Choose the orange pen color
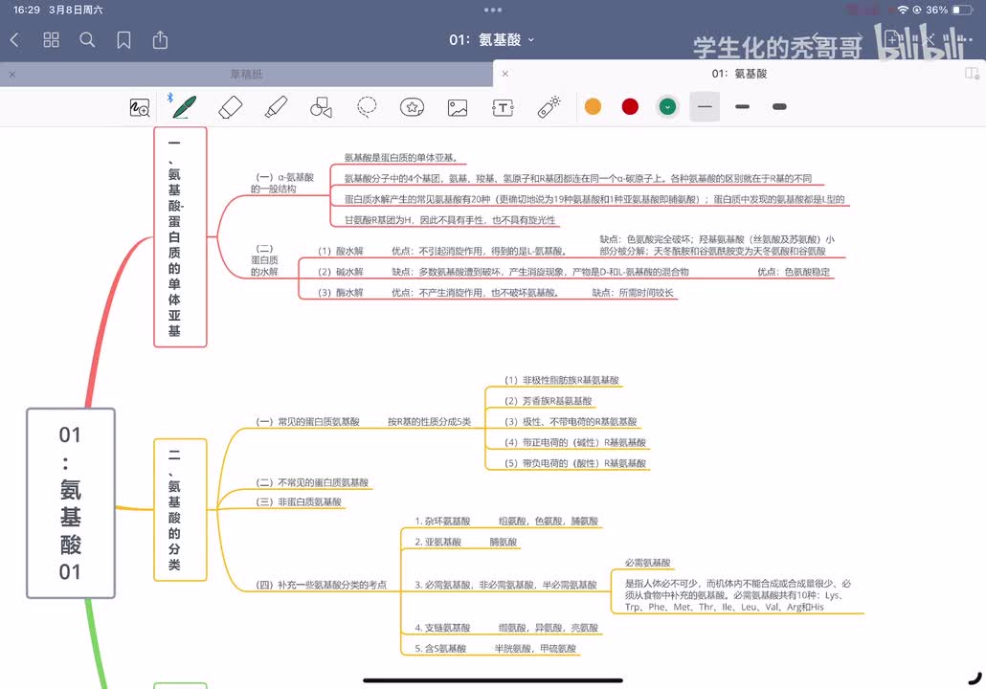This screenshot has height=689, width=986. click(593, 106)
